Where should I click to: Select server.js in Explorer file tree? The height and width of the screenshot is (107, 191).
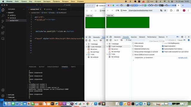[x=13, y=18]
